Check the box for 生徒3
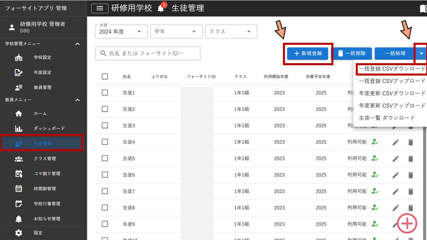427x240 pixels. (x=105, y=125)
